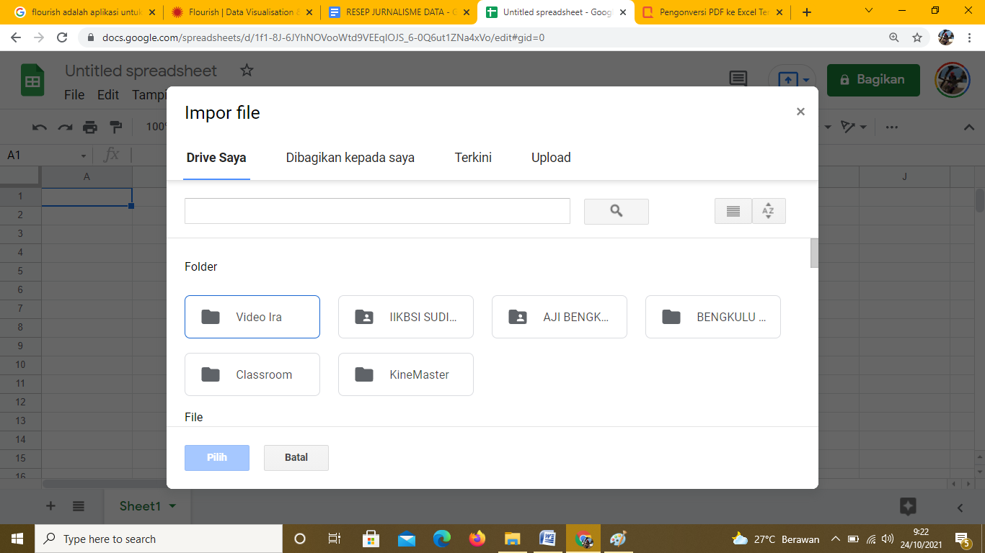Image resolution: width=985 pixels, height=553 pixels.
Task: Click the Drive file search field
Action: tap(377, 212)
